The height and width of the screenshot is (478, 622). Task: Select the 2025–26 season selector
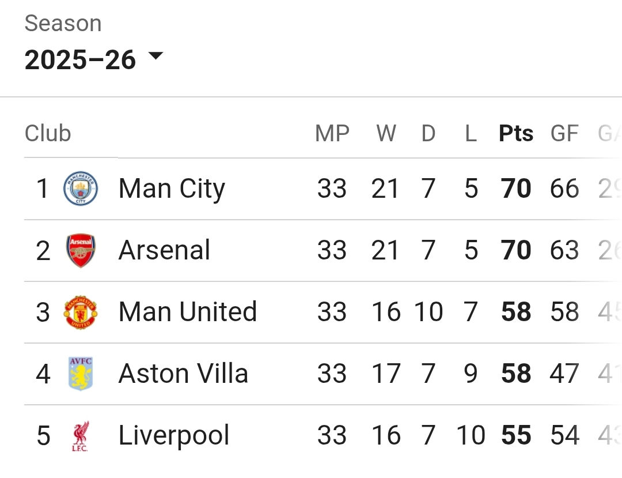click(x=81, y=60)
